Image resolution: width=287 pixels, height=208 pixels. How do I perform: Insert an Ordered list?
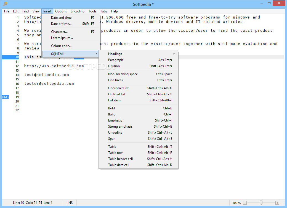tap(138, 94)
